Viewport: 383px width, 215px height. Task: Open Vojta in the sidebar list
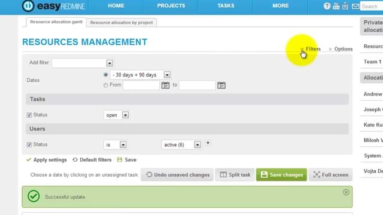point(373,171)
